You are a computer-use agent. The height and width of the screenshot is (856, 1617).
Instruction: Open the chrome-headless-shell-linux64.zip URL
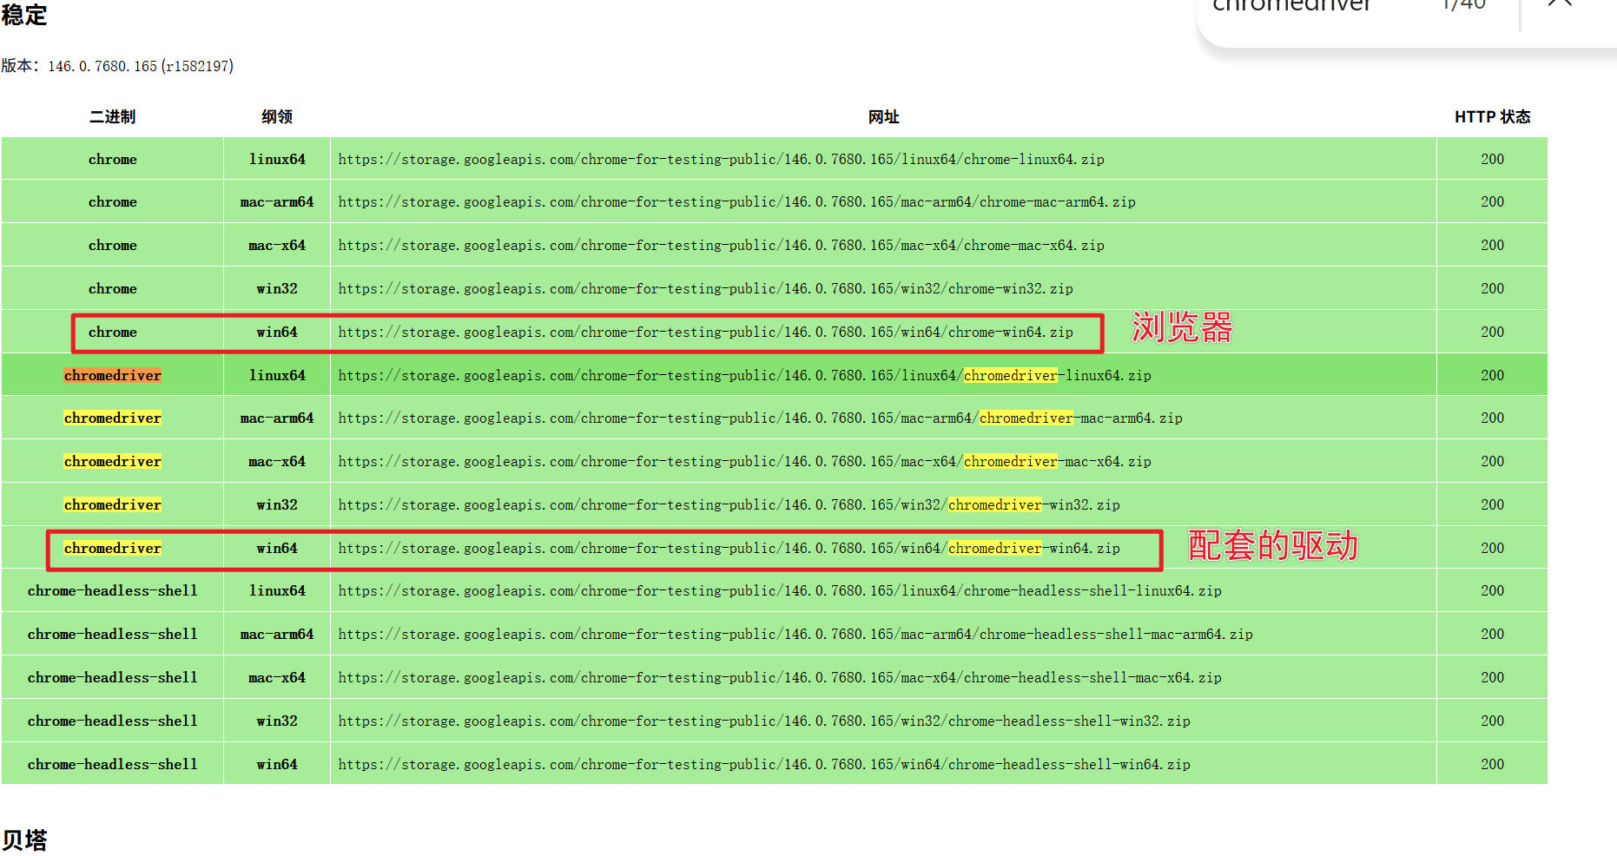coord(779,591)
